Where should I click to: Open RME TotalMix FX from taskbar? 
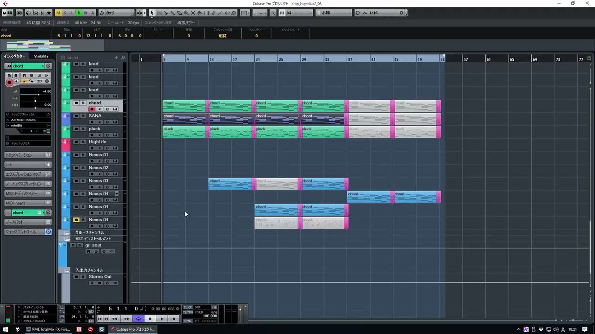[47, 329]
